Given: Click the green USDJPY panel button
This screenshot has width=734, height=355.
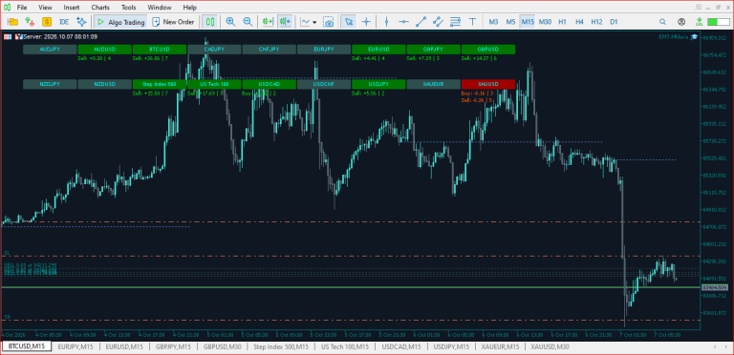Looking at the screenshot, I should click(378, 84).
